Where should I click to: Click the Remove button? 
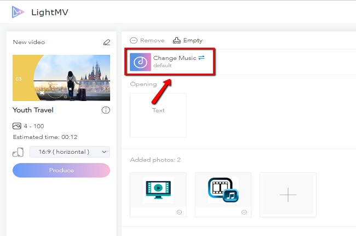pos(147,41)
